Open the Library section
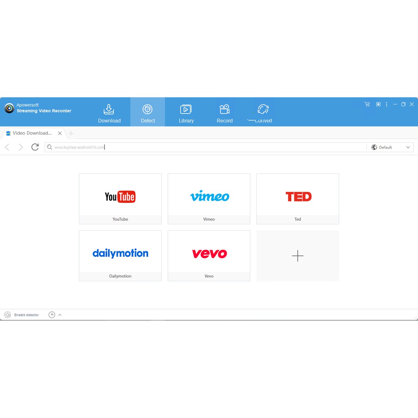Viewport: 418px width, 418px height. (x=186, y=113)
